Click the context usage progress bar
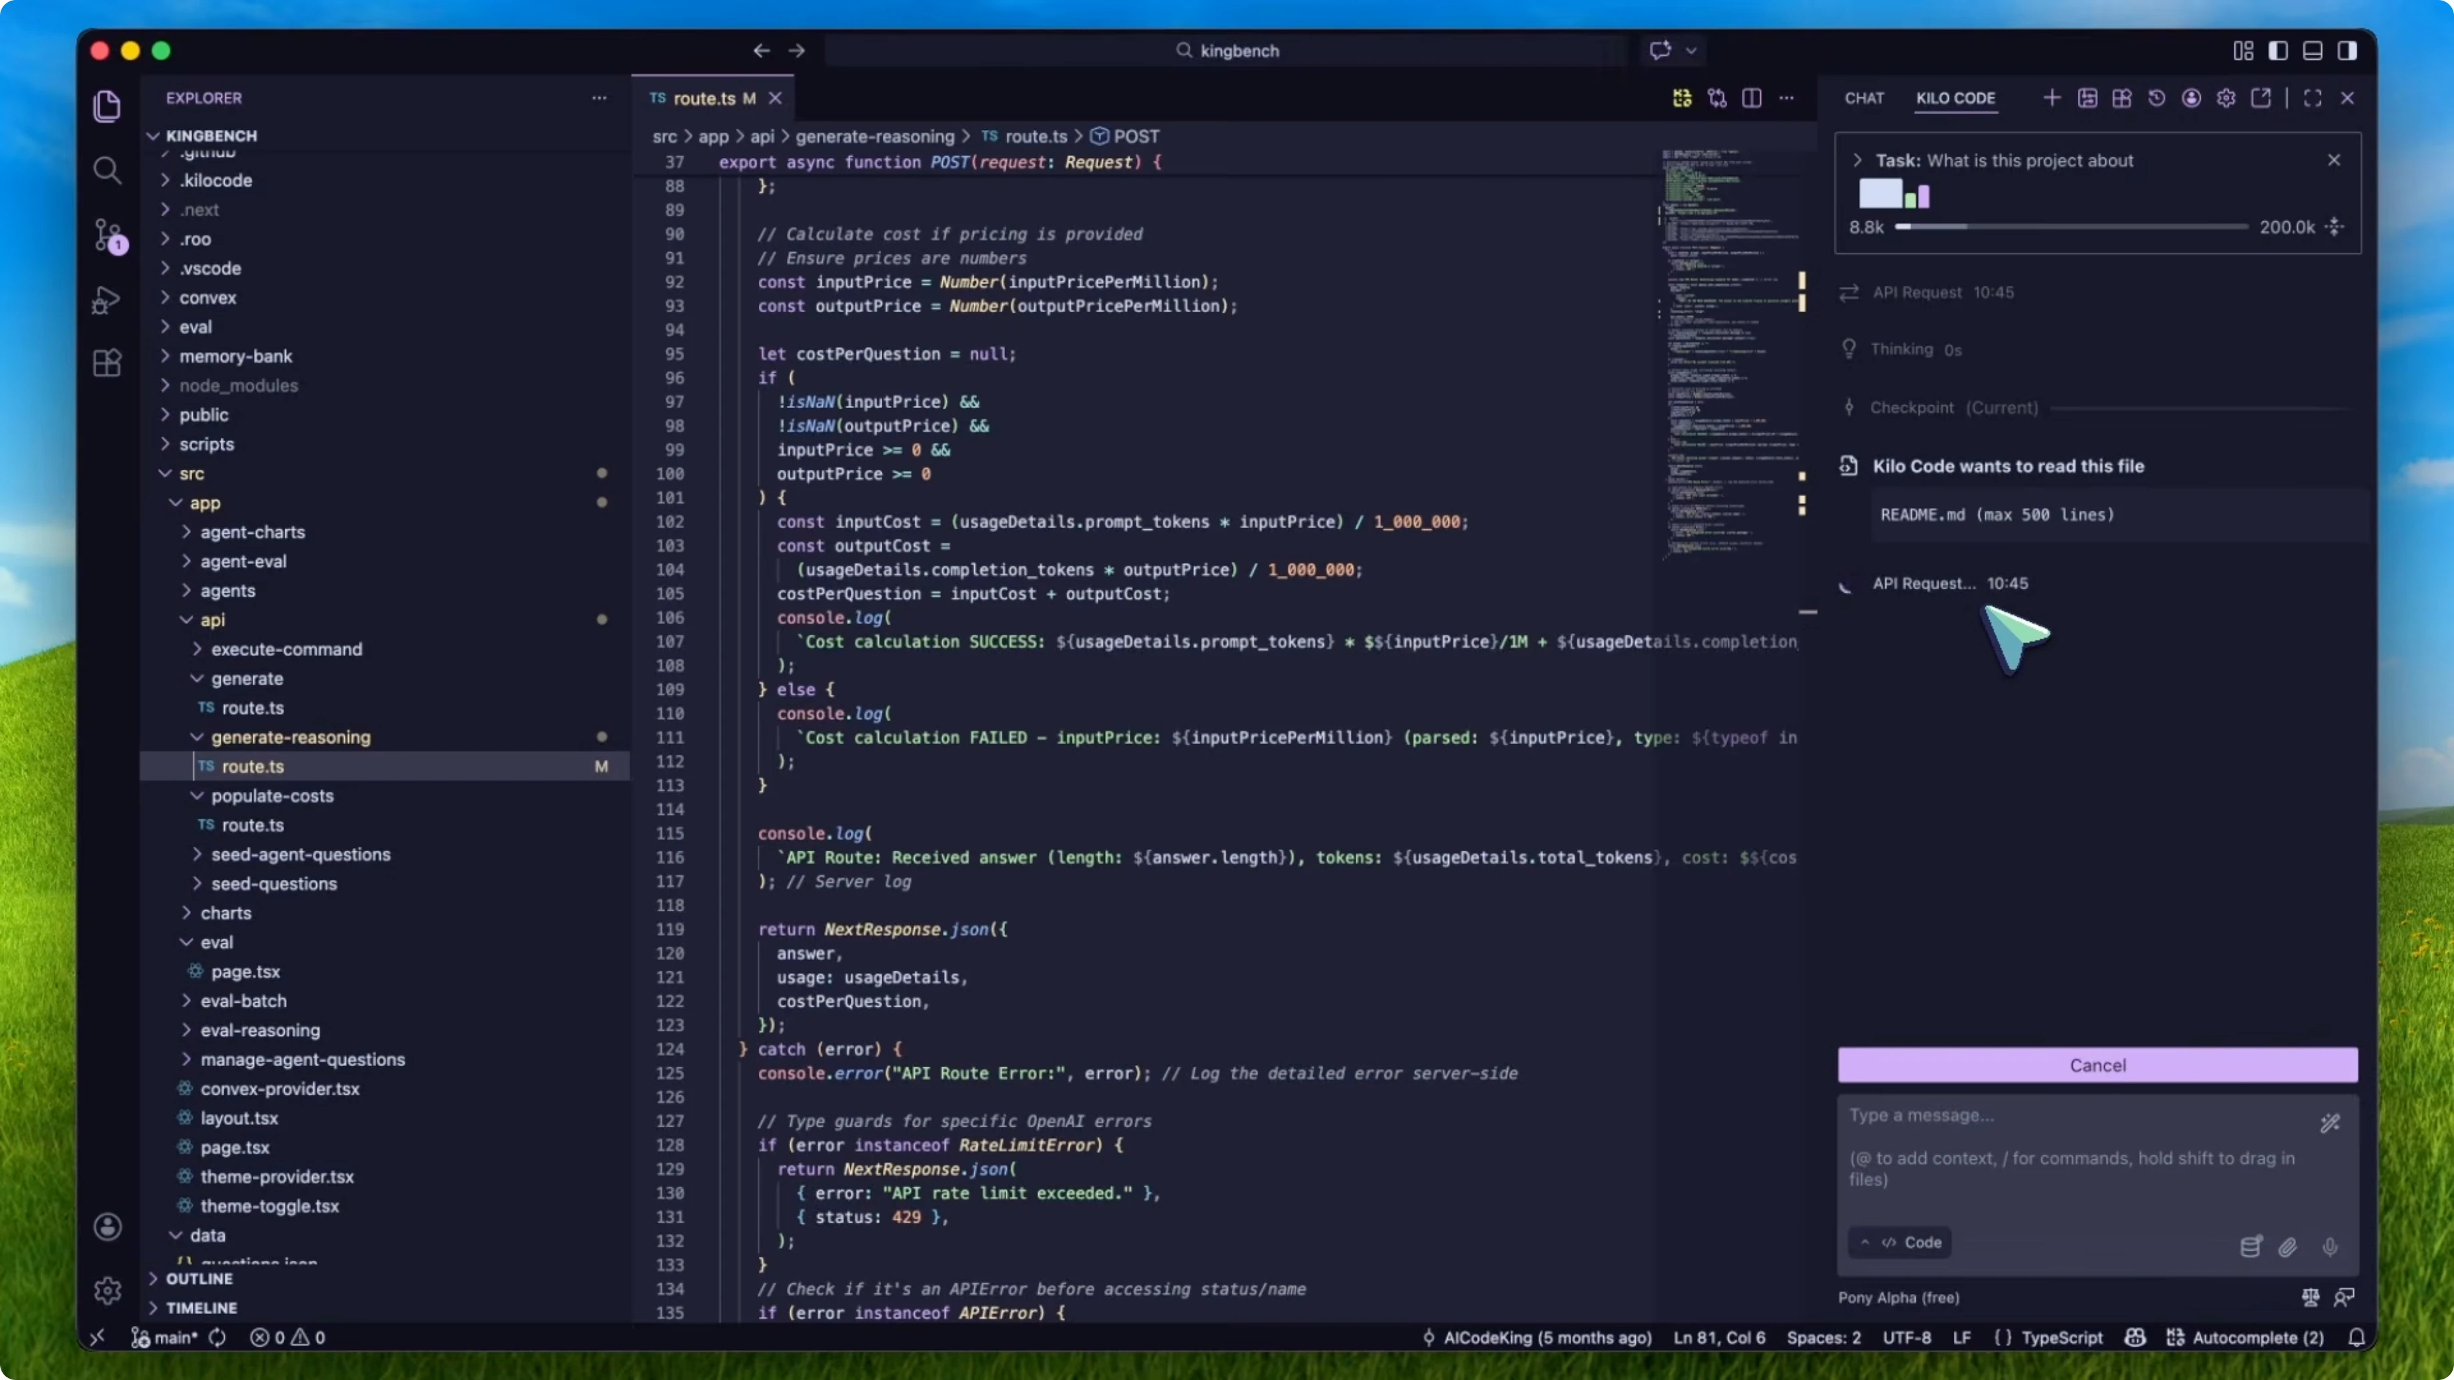 tap(2071, 227)
